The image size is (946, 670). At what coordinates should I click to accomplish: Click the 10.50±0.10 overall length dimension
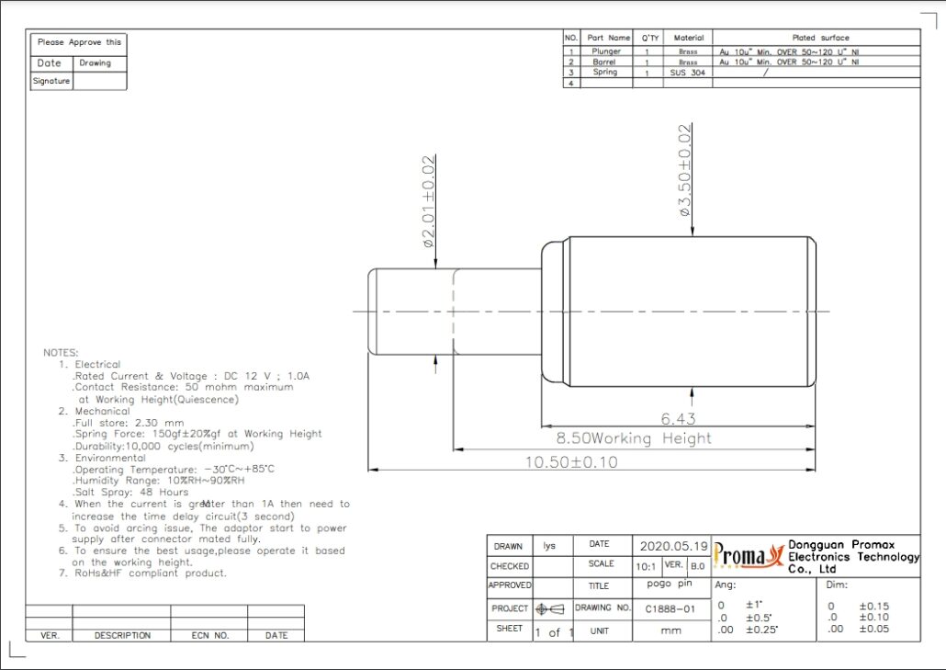coord(570,461)
